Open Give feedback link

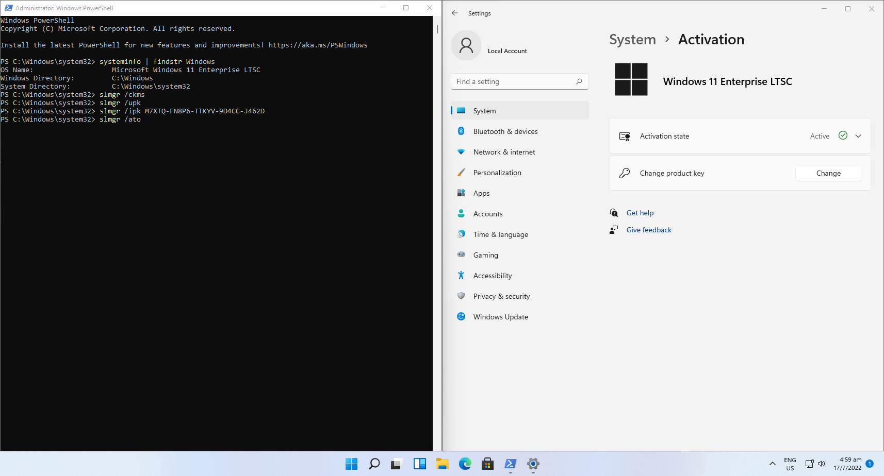649,230
